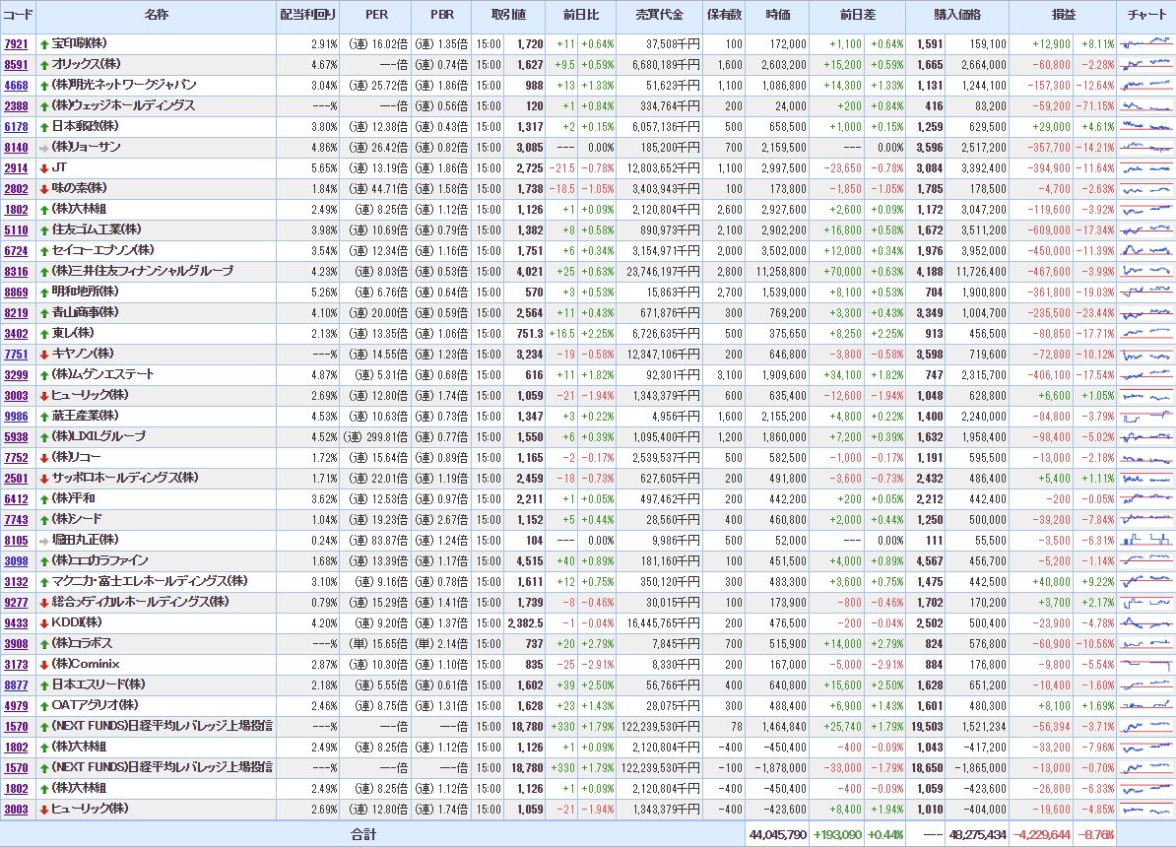This screenshot has height=847, width=1176.
Task: Click the red down arrow beside KDDI(株)
Action: (x=44, y=622)
